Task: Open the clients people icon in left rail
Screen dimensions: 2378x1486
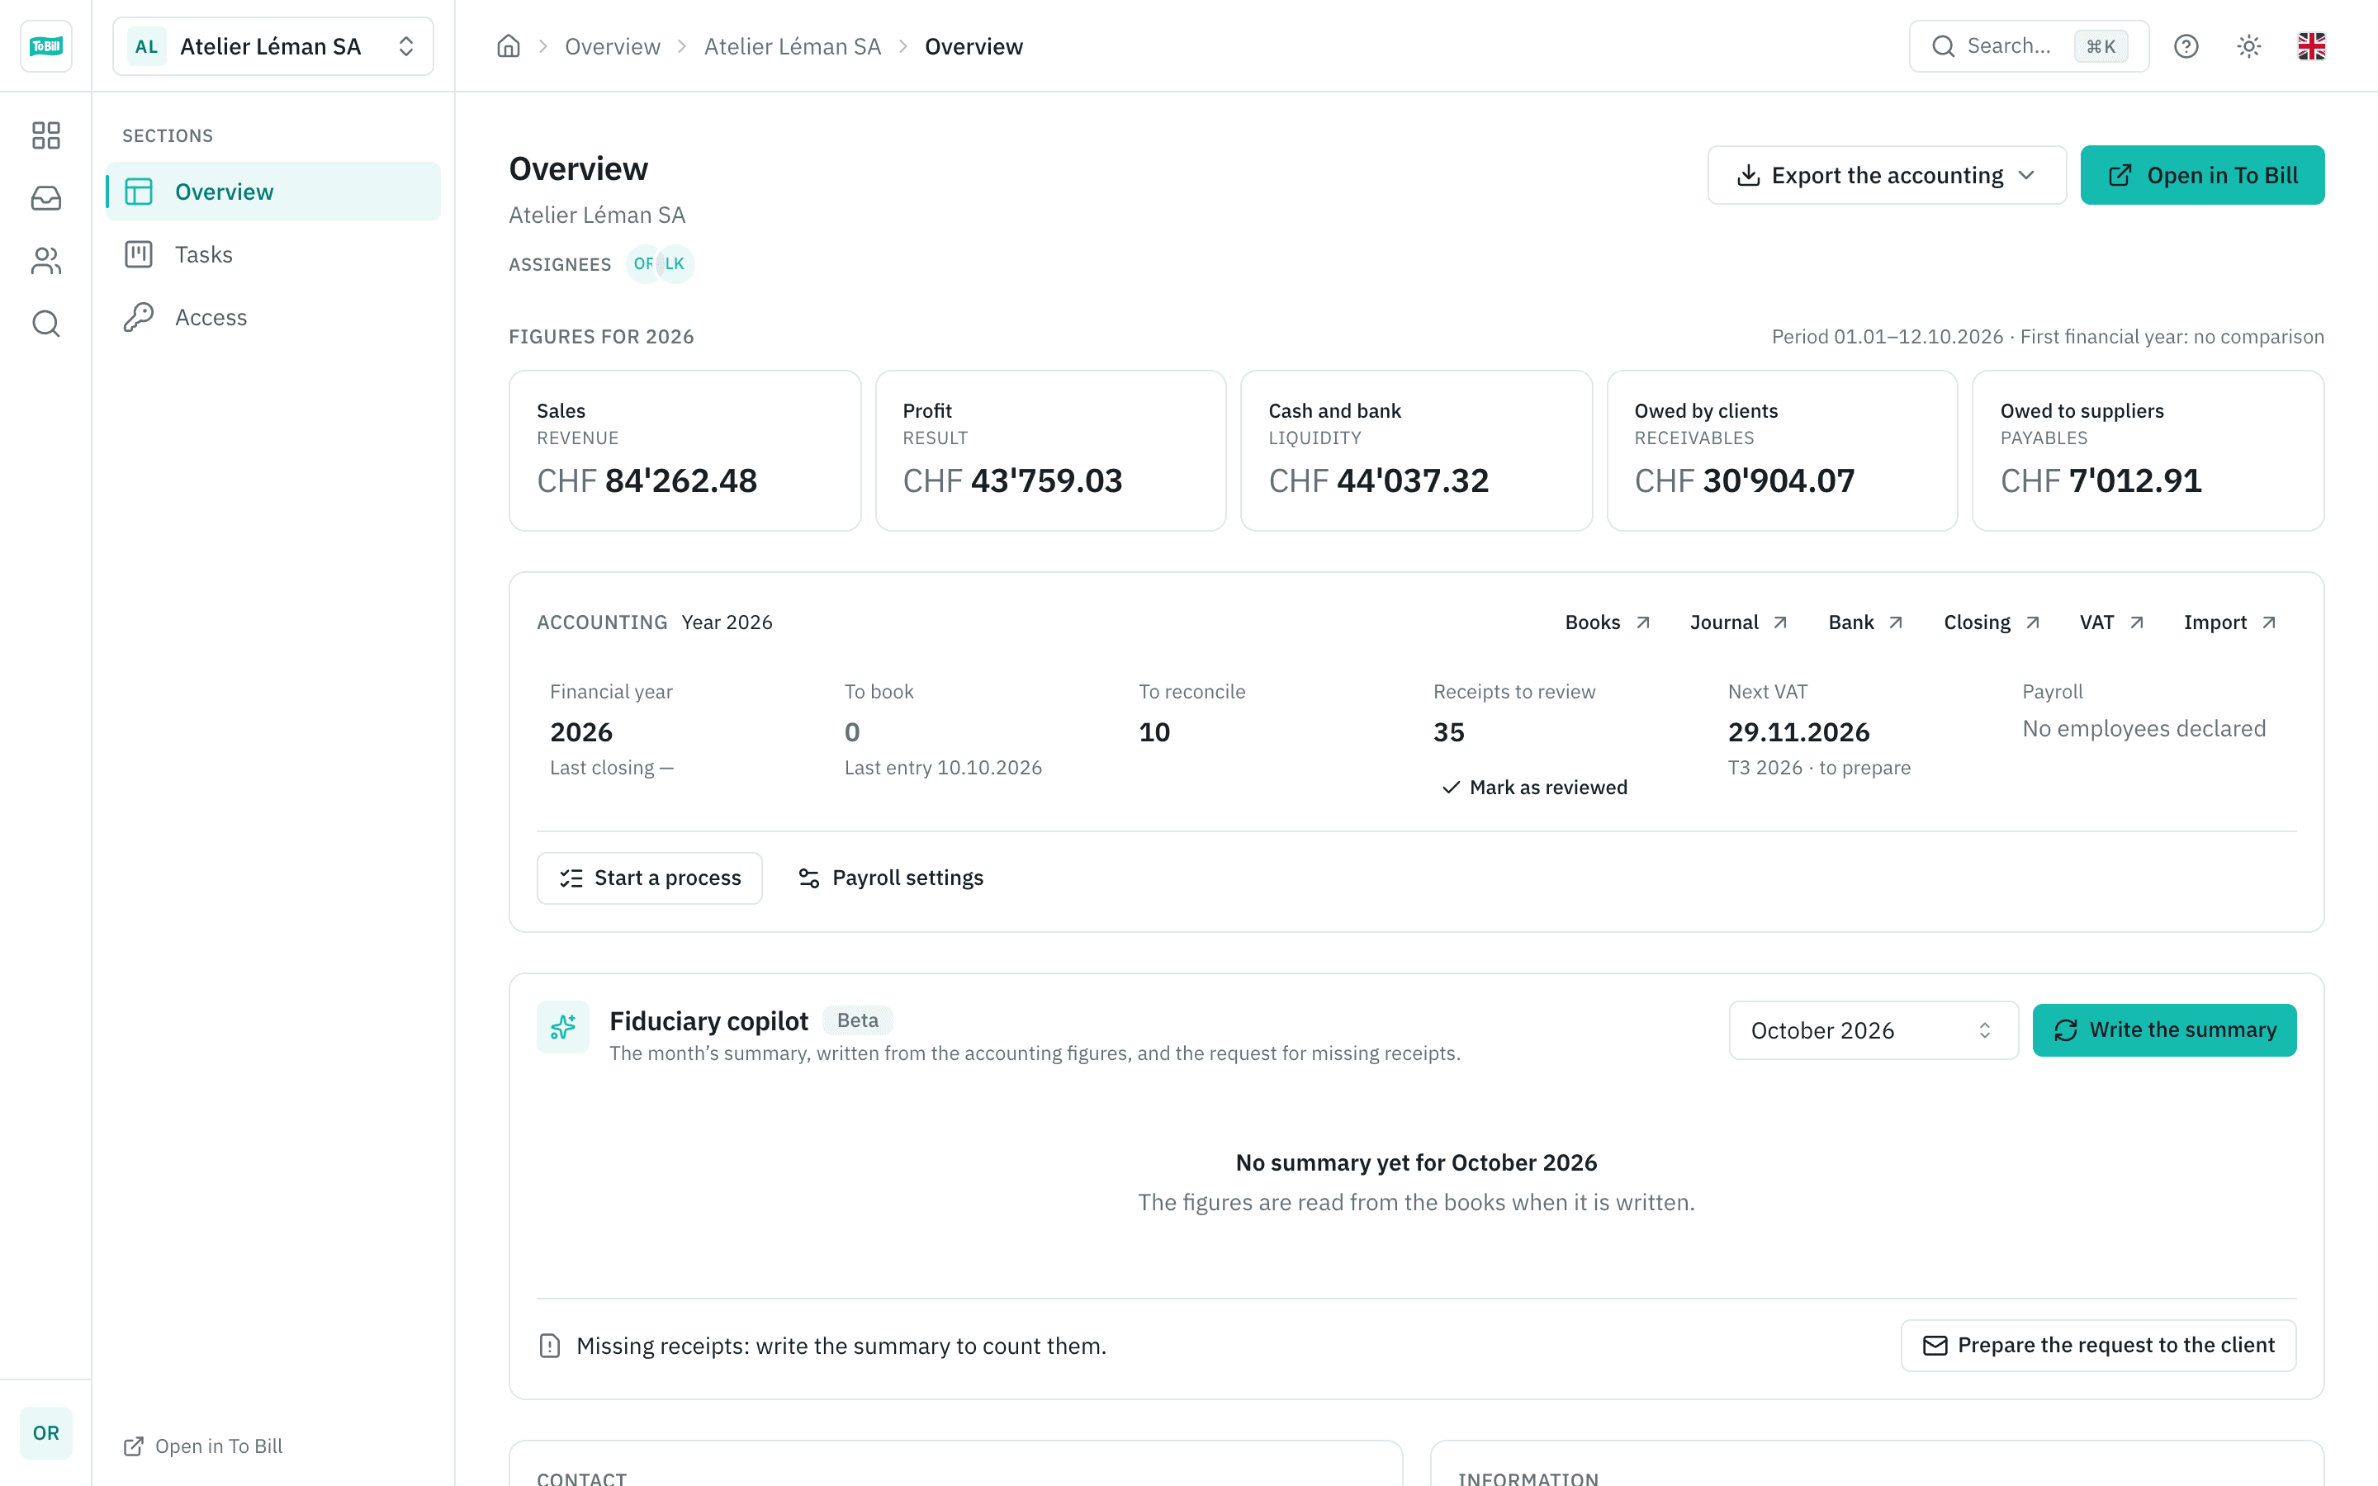Action: pos(45,260)
